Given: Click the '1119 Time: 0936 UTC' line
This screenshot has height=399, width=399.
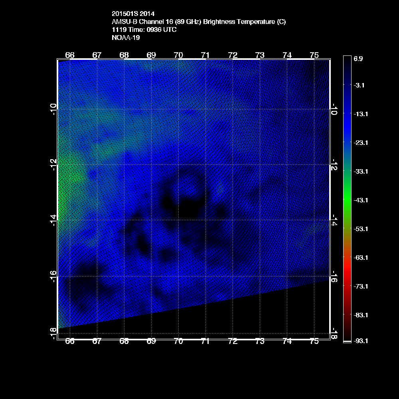Looking at the screenshot, I should pos(144,30).
